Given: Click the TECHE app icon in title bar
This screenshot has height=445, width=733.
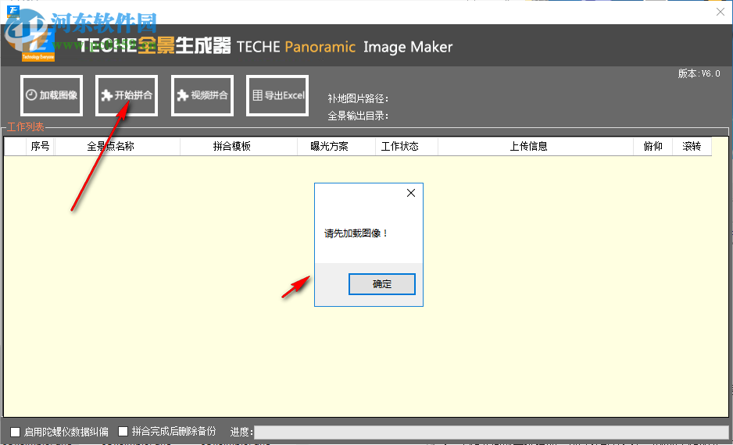Looking at the screenshot, I should [x=13, y=11].
